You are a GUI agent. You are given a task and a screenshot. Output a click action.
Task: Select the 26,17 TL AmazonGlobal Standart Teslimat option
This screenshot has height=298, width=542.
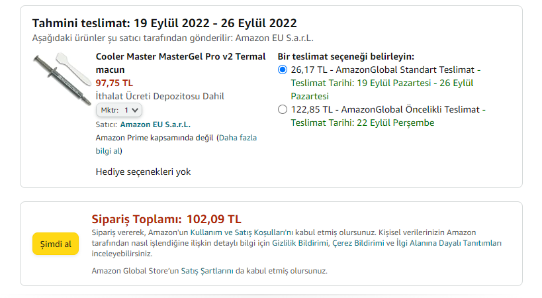(283, 70)
